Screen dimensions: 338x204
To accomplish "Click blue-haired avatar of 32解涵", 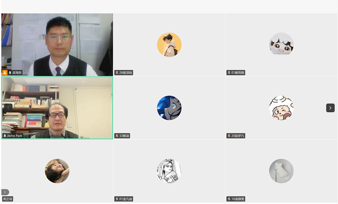I will (169, 108).
